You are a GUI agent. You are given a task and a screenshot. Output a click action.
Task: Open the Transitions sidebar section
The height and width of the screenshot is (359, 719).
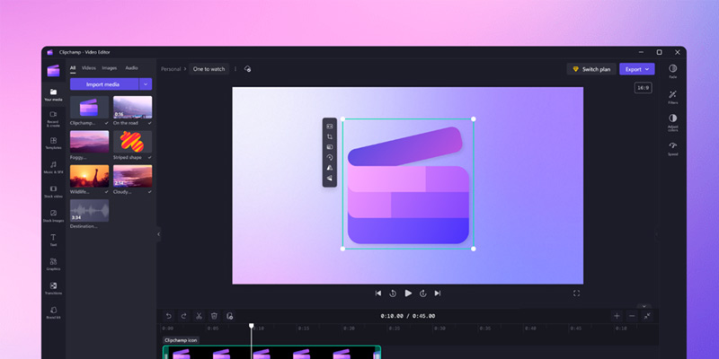coord(53,288)
